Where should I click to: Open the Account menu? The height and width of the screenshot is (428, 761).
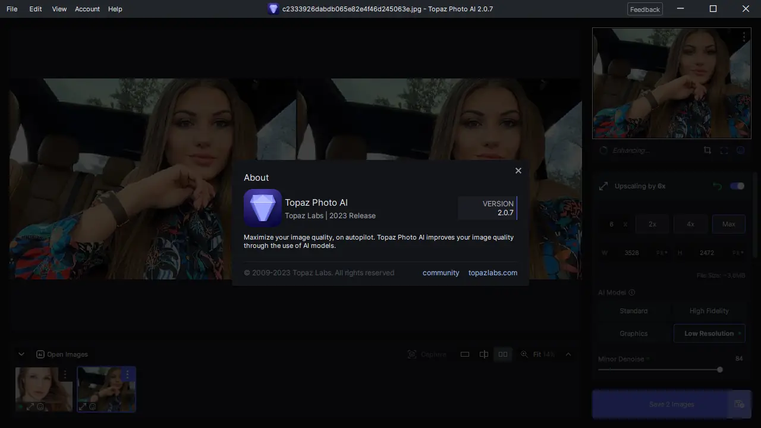(87, 9)
